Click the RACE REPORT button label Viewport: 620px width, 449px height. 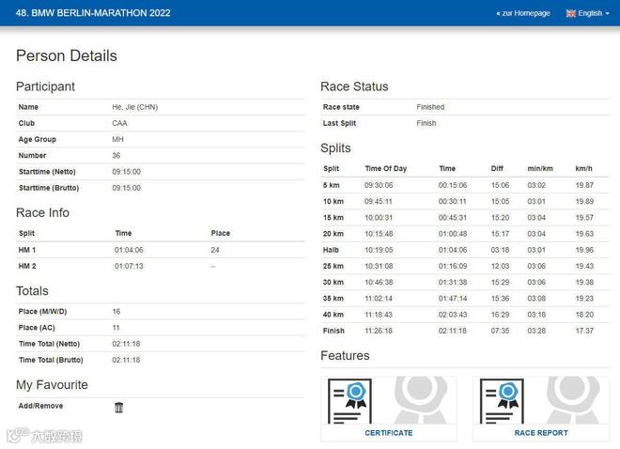(541, 433)
